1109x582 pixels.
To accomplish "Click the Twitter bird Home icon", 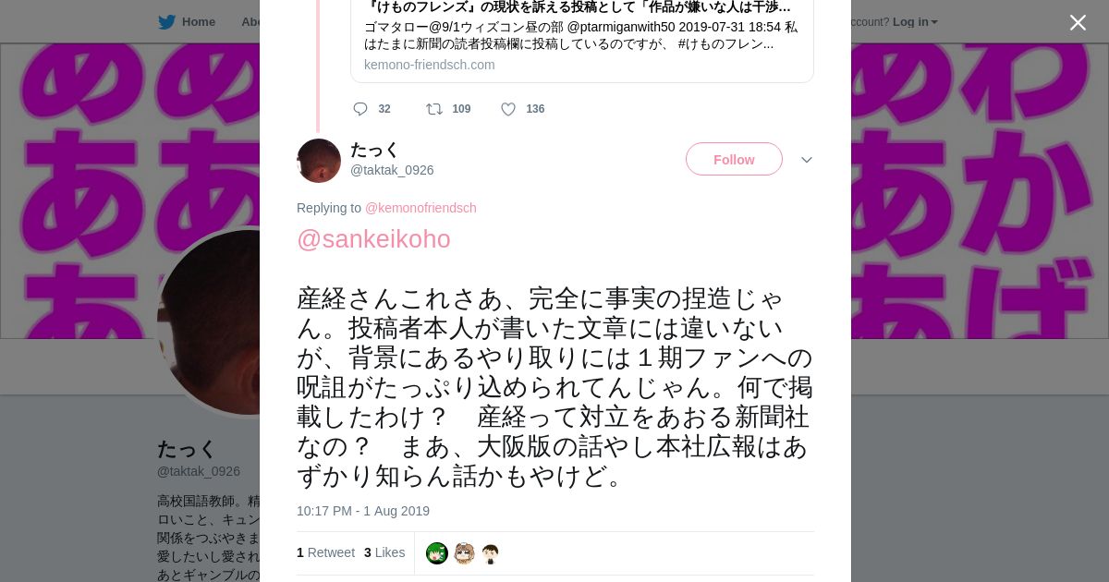I will [166, 22].
